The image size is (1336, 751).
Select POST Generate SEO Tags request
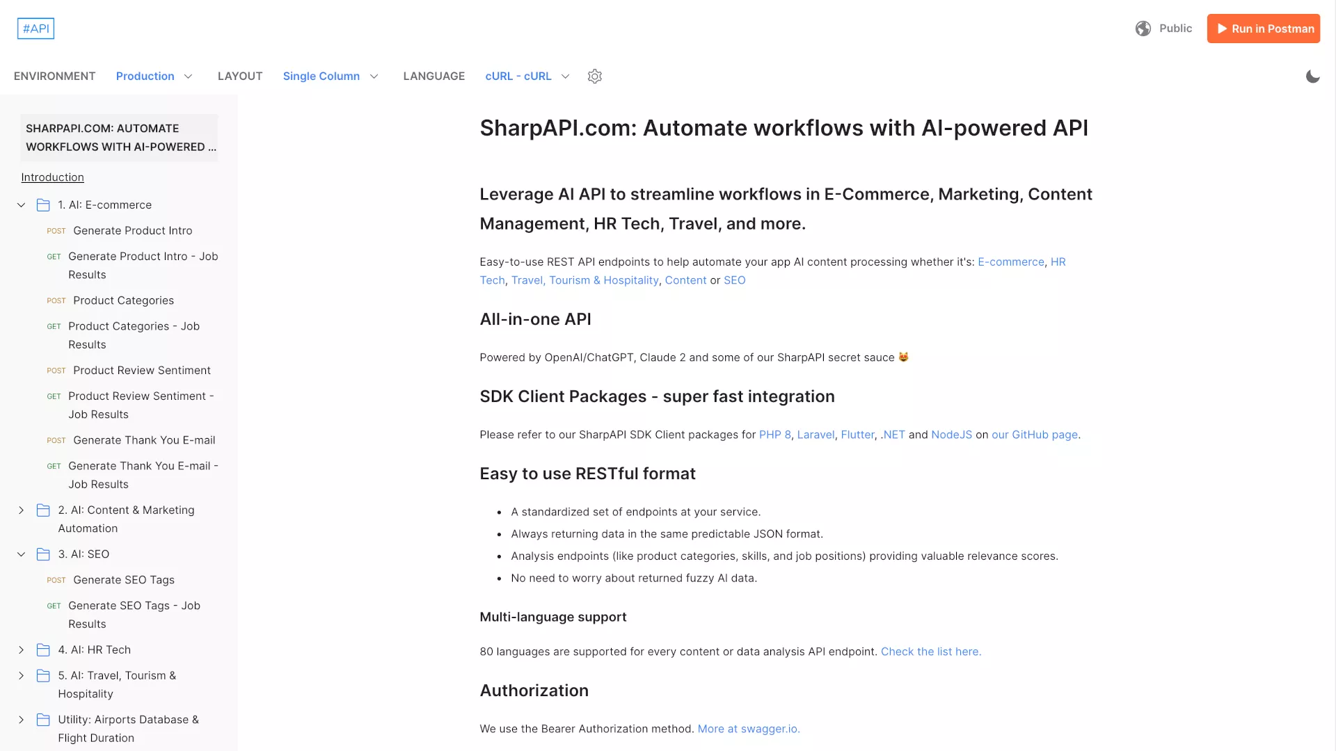click(x=124, y=580)
